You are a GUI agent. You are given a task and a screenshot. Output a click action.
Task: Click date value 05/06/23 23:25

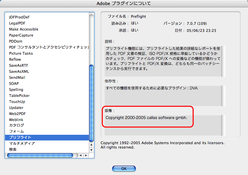pyautogui.click(x=202, y=31)
